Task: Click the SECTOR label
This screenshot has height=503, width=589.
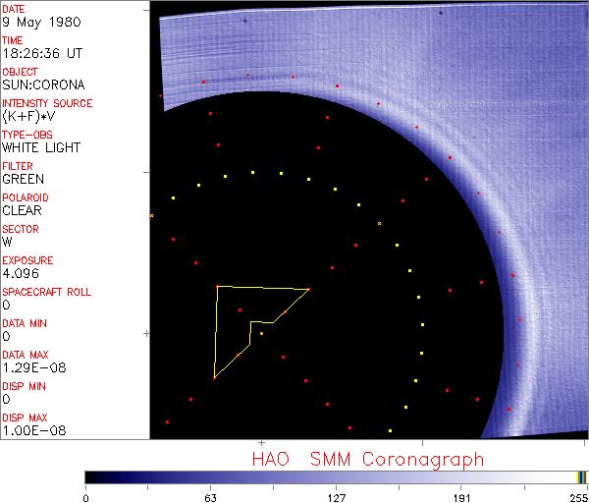Action: click(x=21, y=229)
